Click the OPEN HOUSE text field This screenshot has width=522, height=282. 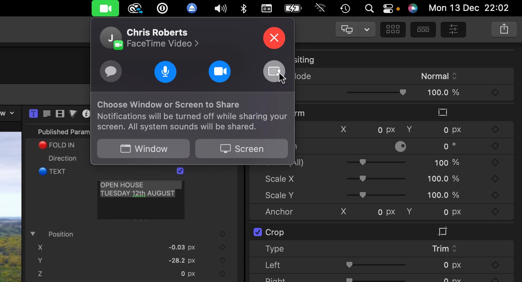(141, 200)
